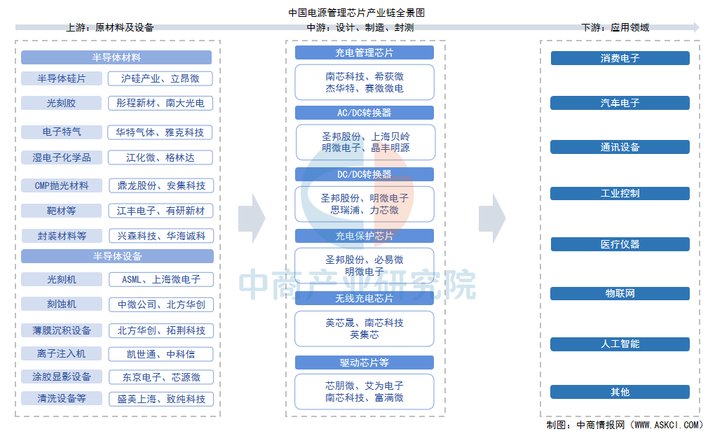Click the "充电保护芯片" header

[365, 236]
